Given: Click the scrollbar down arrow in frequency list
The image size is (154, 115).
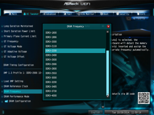Looking at the screenshot, I should (108, 97).
